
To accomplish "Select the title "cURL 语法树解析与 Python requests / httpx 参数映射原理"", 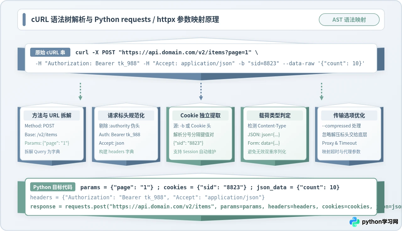I will pos(125,20).
